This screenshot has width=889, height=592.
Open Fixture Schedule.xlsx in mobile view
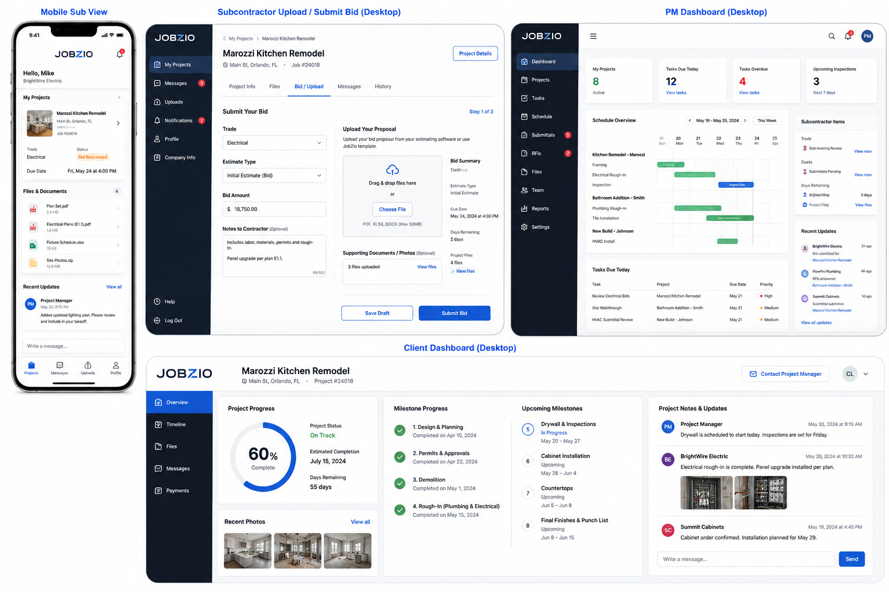pos(74,245)
